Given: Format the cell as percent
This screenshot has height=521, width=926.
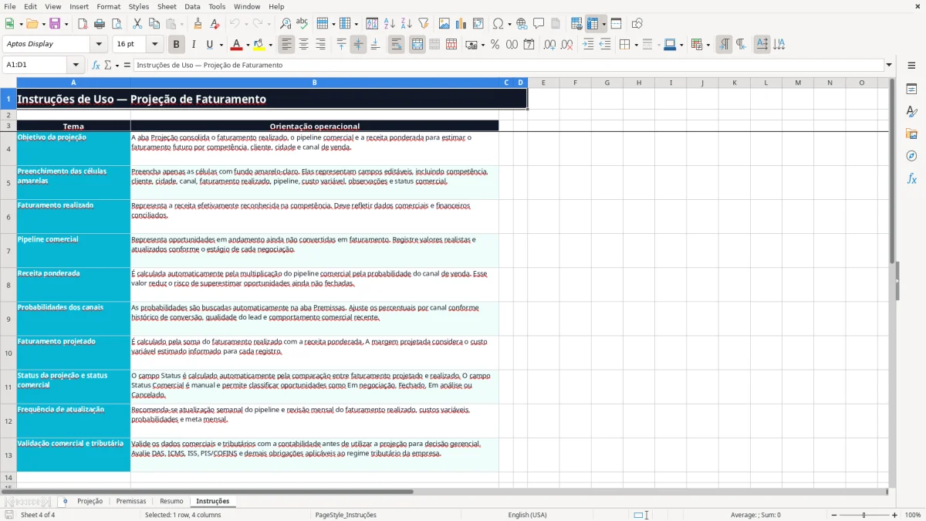Looking at the screenshot, I should pos(495,45).
